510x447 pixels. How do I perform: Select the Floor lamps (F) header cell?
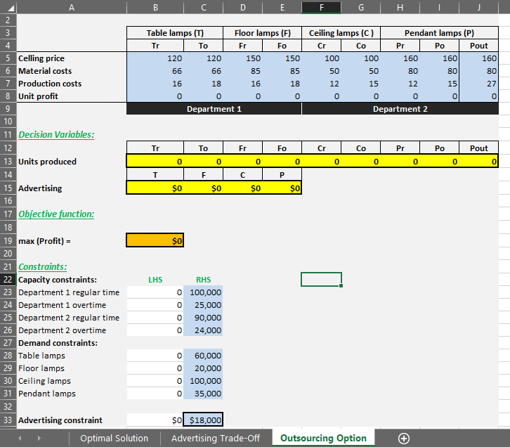pyautogui.click(x=263, y=33)
